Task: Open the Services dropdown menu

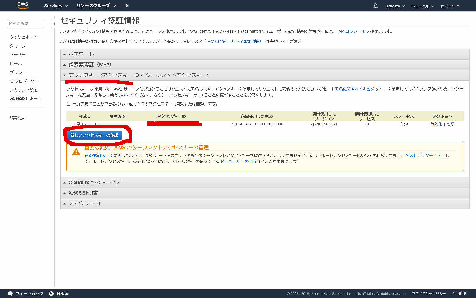Action: click(56, 6)
